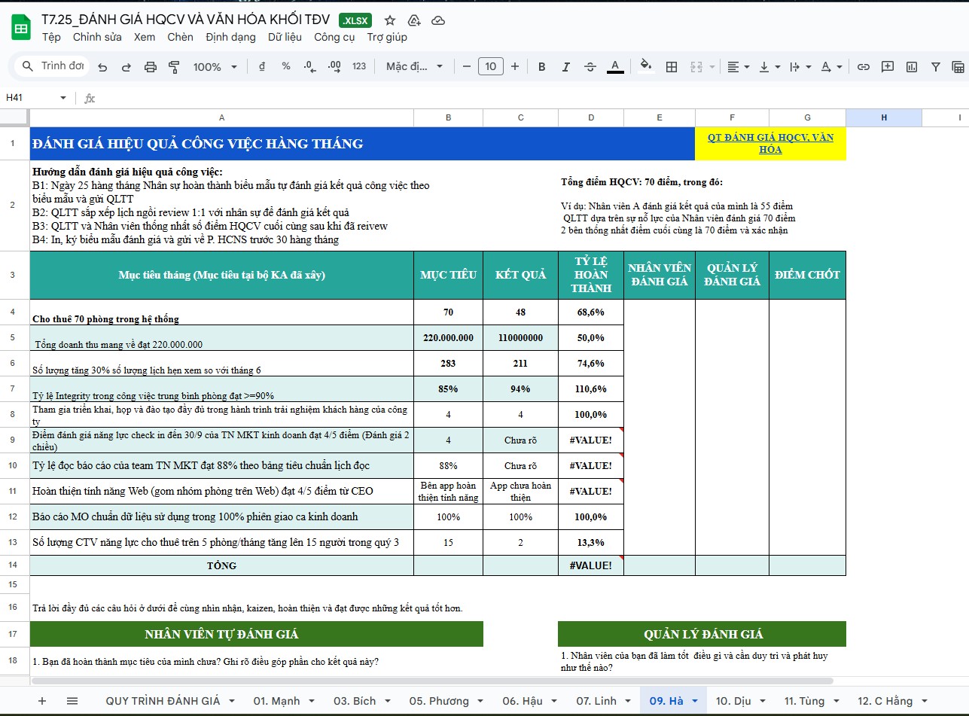Click the add new sheet plus button
Image resolution: width=969 pixels, height=716 pixels.
pyautogui.click(x=42, y=701)
